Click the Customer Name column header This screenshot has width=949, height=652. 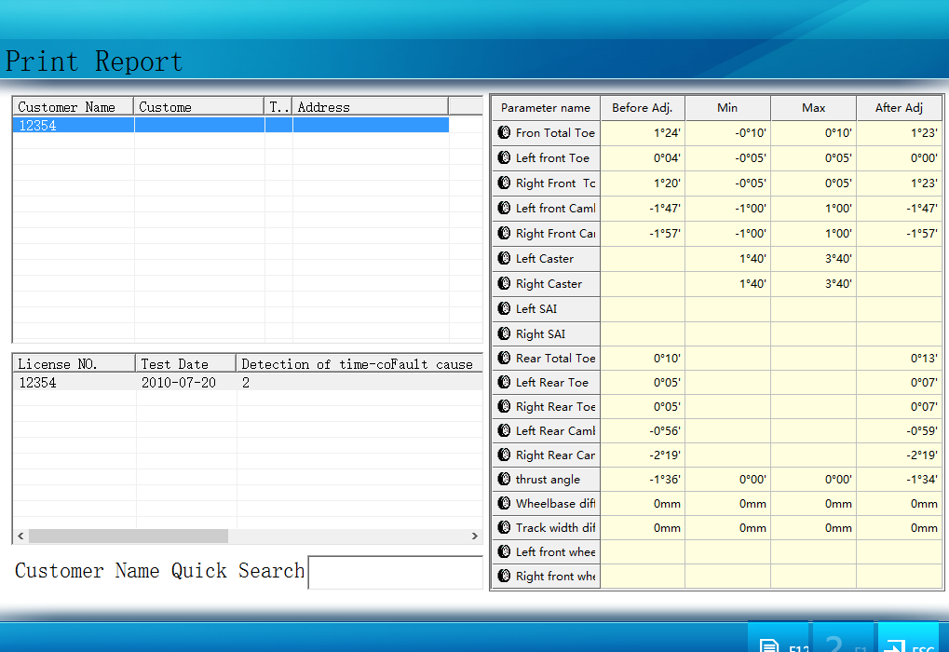[73, 107]
